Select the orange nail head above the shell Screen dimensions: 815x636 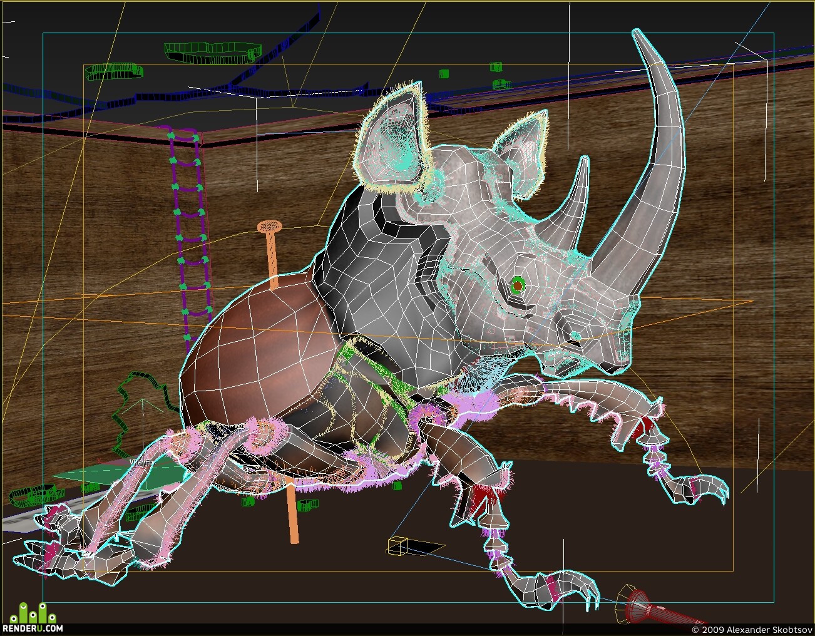tap(270, 225)
